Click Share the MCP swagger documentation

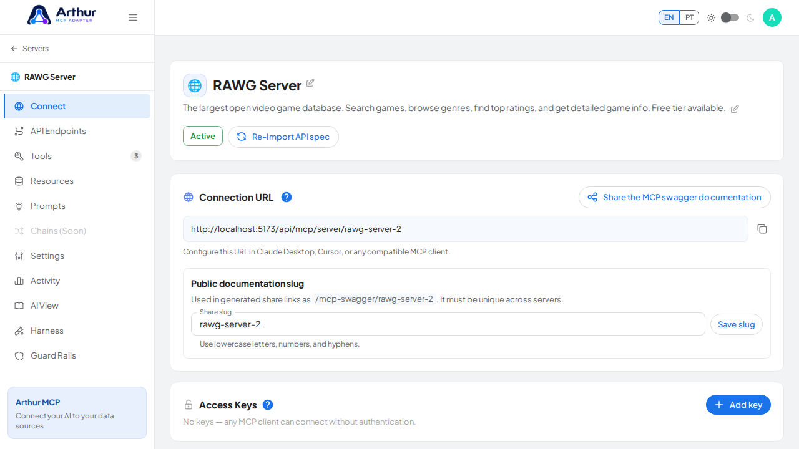pos(675,197)
